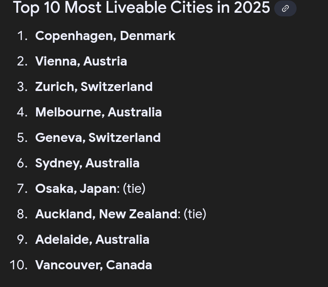Image resolution: width=328 pixels, height=287 pixels.
Task: Select the Osaka, Japan bold text
Action: pyautogui.click(x=77, y=189)
